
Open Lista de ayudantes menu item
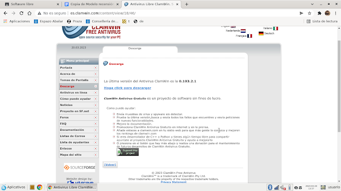pyautogui.click(x=79, y=142)
